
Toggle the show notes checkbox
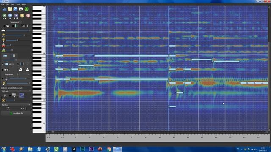point(3,64)
